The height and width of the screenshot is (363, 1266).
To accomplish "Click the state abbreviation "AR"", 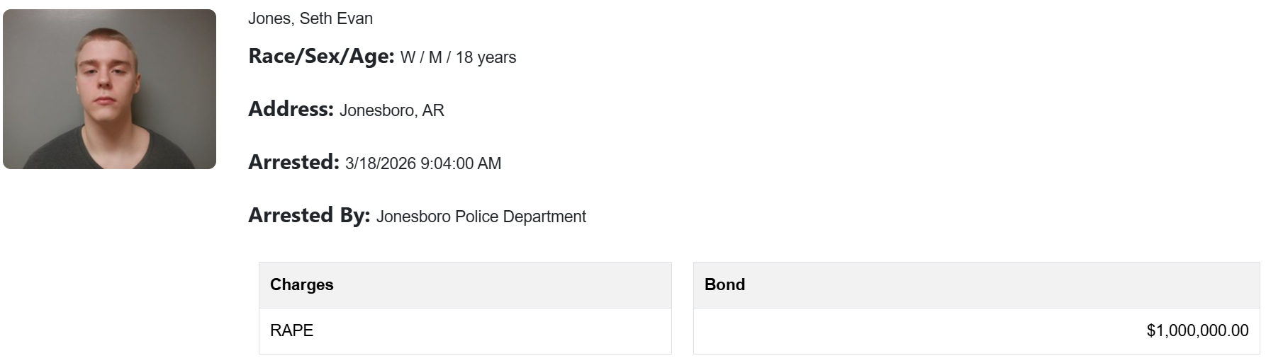I will coord(433,110).
